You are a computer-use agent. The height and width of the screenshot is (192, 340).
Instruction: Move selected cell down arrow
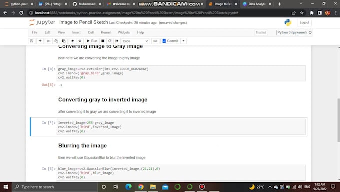[80, 41]
